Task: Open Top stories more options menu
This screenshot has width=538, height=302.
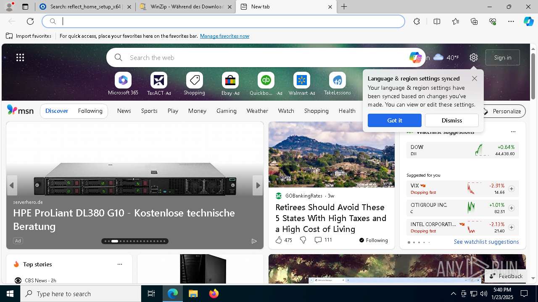Action: click(x=120, y=264)
